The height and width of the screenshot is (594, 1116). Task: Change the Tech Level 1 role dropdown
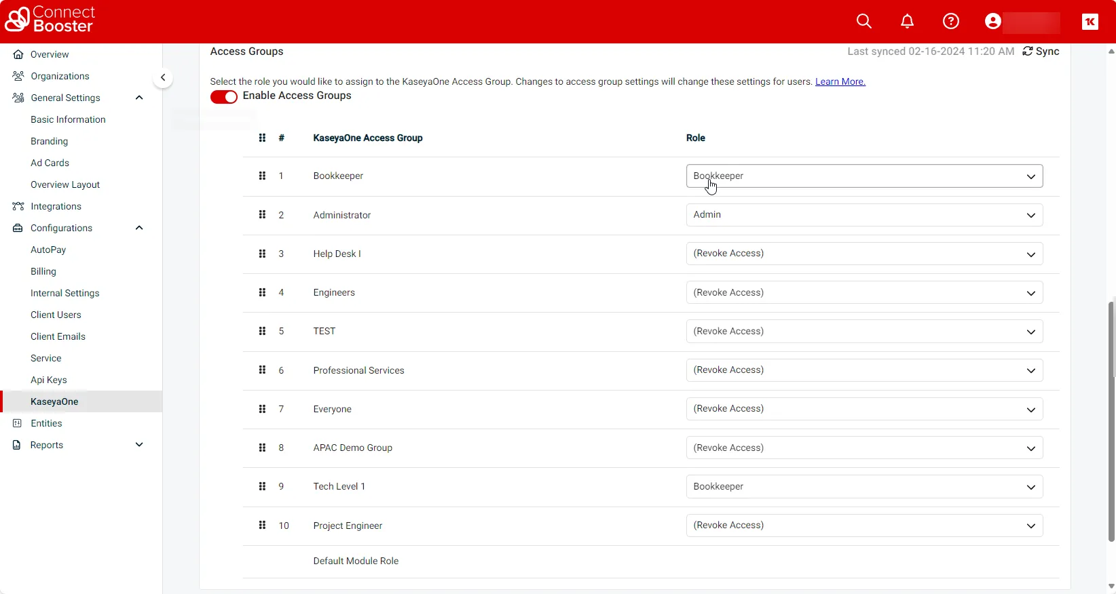click(x=863, y=487)
